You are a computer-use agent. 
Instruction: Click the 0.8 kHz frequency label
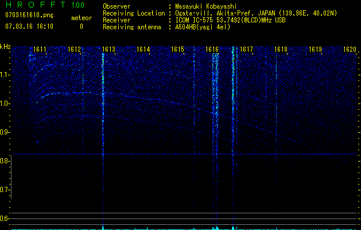pyautogui.click(x=5, y=161)
